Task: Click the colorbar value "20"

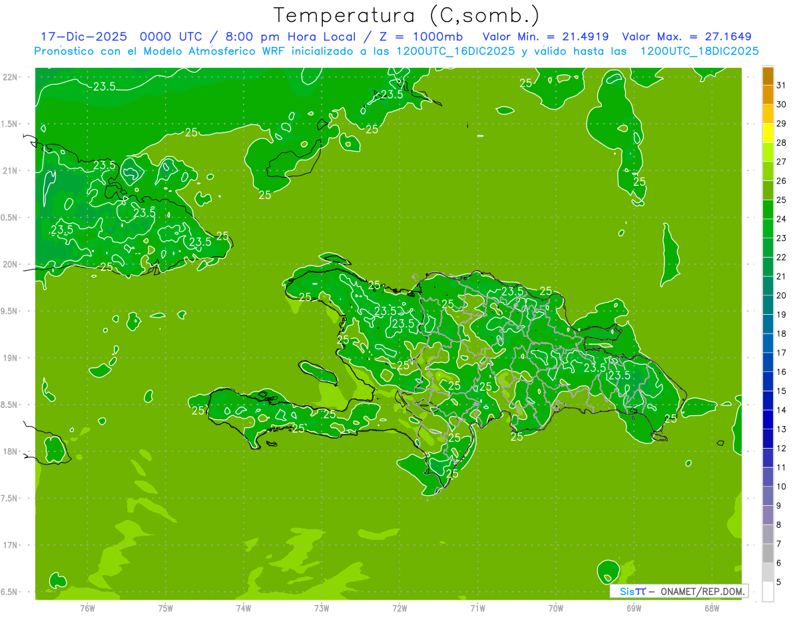Action: coord(782,296)
